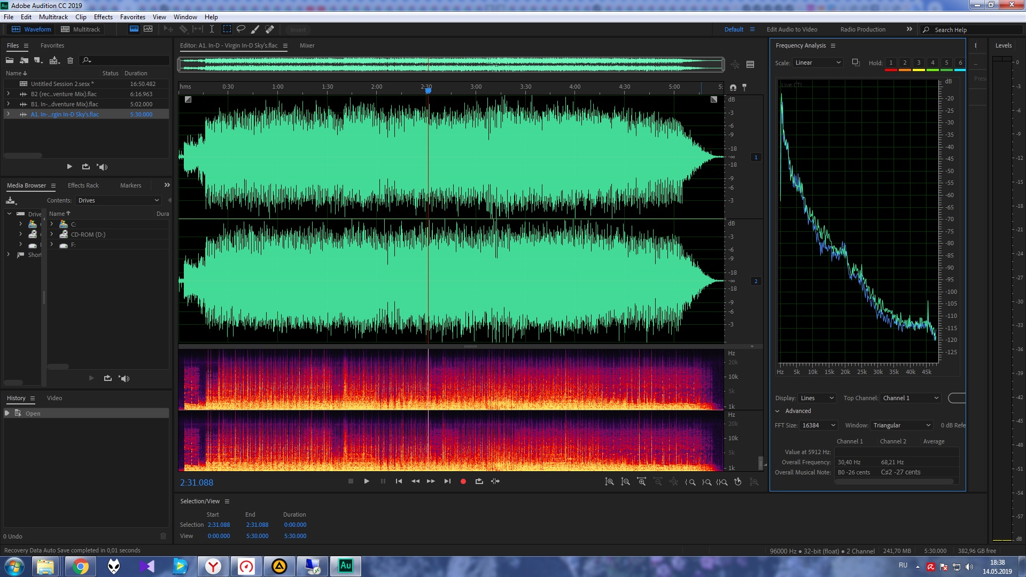1026x577 pixels.
Task: Open Google Chrome from the taskbar
Action: coord(81,566)
